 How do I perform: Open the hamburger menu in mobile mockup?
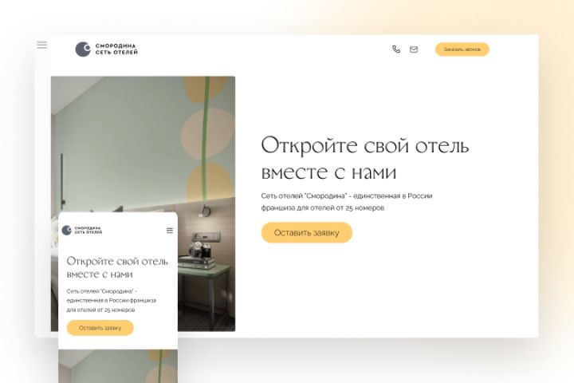click(x=170, y=230)
